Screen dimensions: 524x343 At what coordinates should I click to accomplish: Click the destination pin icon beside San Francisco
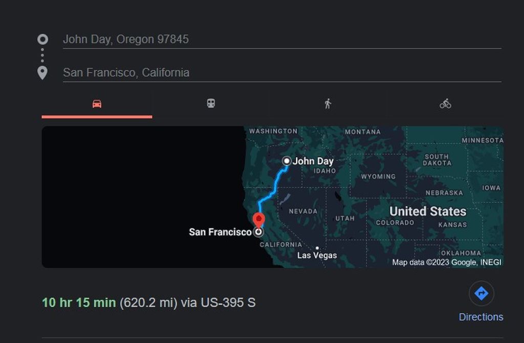tap(42, 73)
